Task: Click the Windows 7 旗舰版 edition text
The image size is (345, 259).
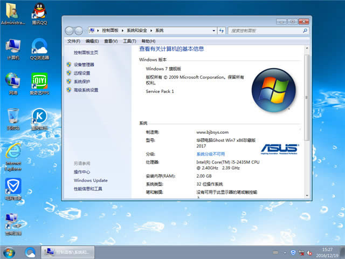Action: pos(163,69)
